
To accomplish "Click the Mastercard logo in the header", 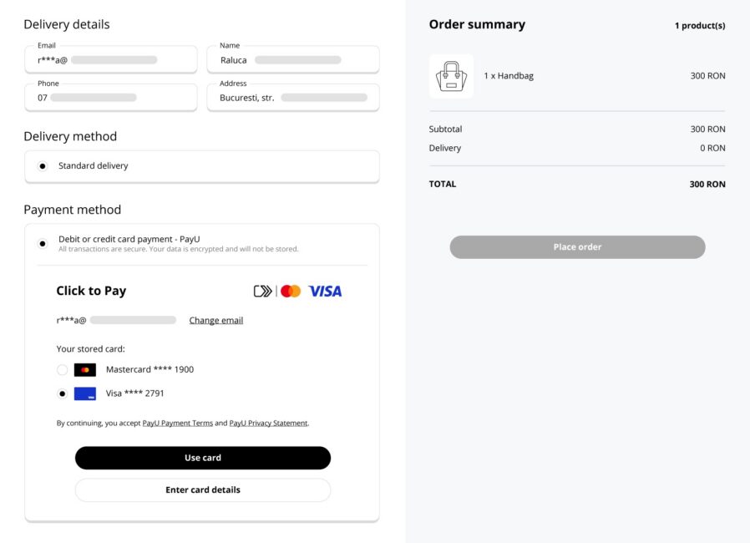I will click(x=291, y=291).
